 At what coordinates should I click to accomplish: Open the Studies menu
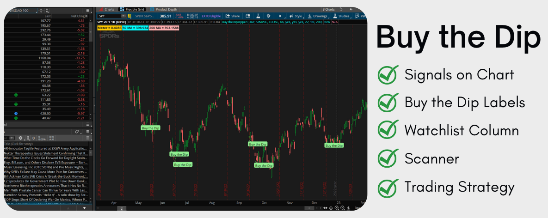point(341,16)
